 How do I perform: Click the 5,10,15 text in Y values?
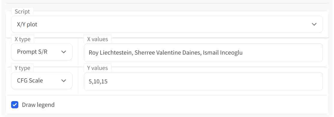point(98,82)
